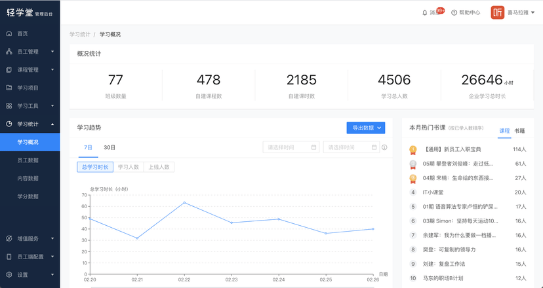
Task: Click the rank 4 number badge
Action: click(412, 192)
